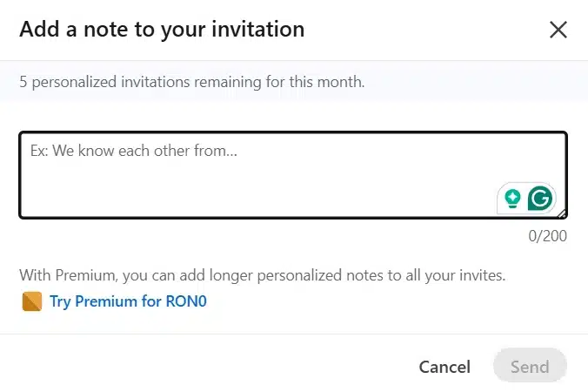
Task: Click 'this month' in the remaining notice
Action: (326, 82)
